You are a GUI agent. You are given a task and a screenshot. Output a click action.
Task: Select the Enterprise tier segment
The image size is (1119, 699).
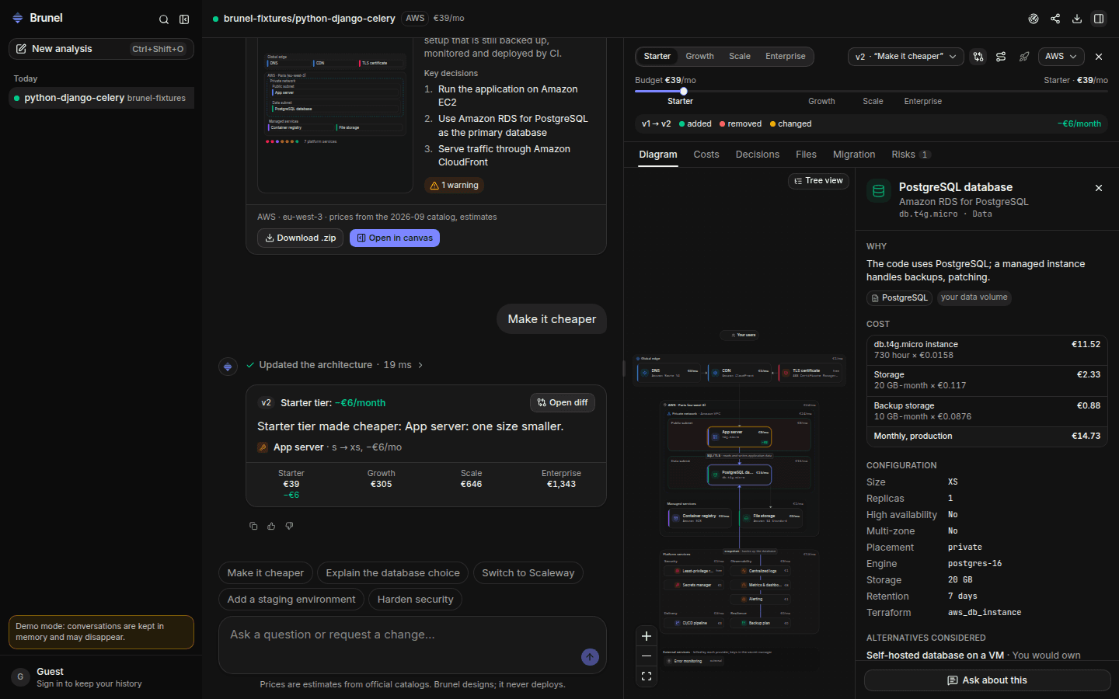786,57
